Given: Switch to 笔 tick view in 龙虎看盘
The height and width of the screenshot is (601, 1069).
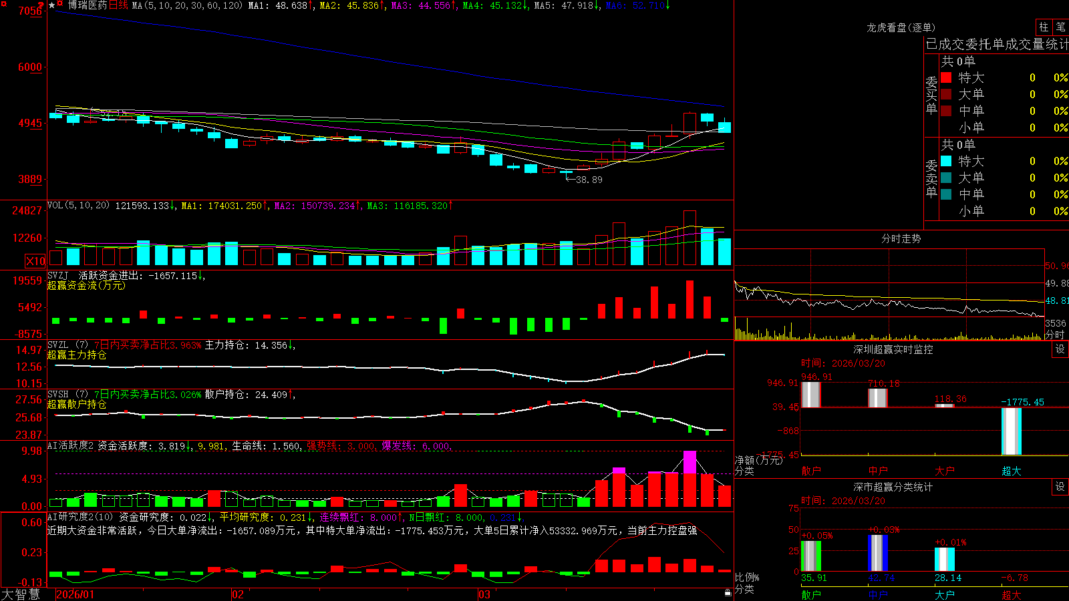Looking at the screenshot, I should coord(1060,27).
